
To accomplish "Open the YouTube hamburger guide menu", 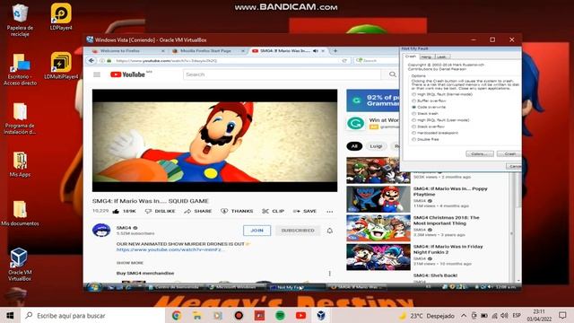I will click(97, 74).
